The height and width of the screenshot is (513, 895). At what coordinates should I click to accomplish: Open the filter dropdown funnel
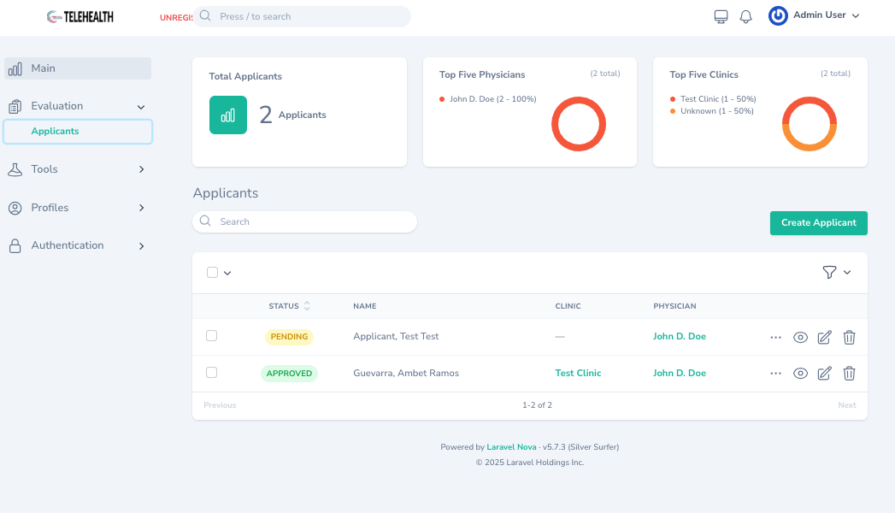click(836, 272)
